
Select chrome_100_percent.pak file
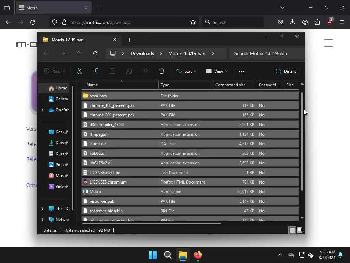coord(190,105)
